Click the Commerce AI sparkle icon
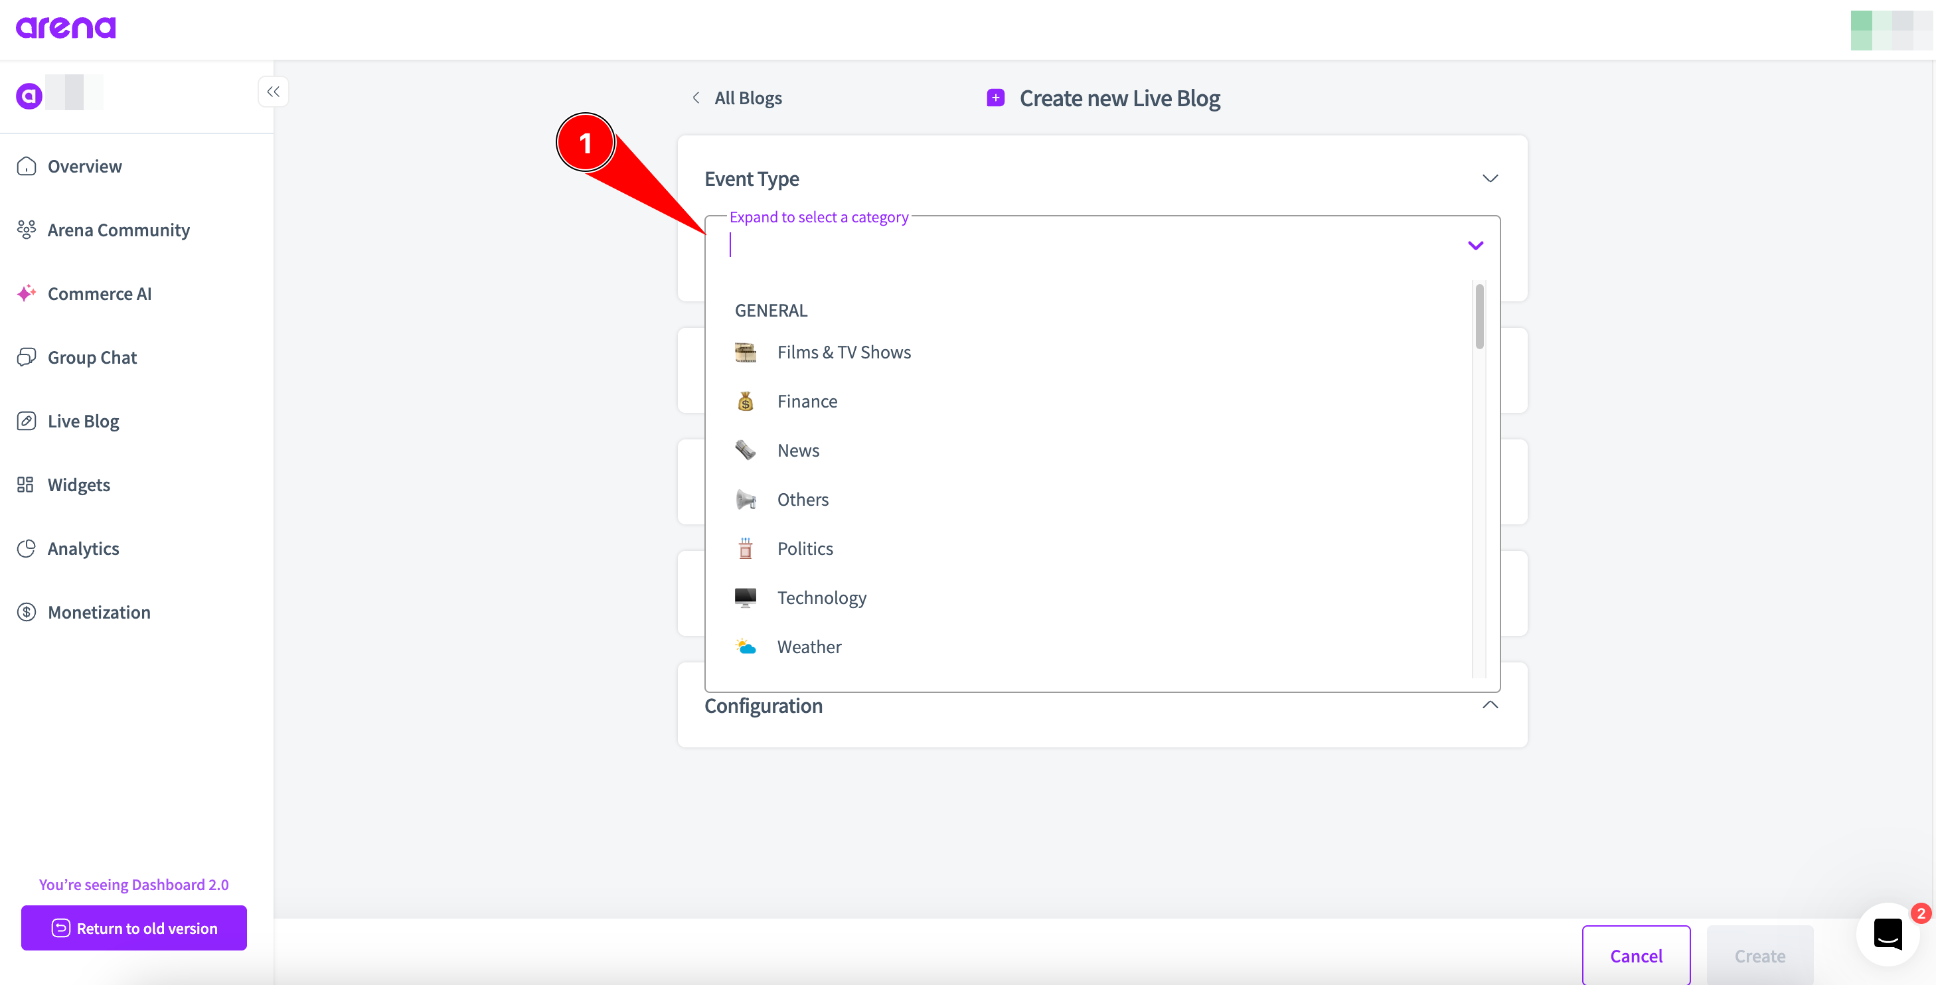The width and height of the screenshot is (1936, 985). point(27,293)
